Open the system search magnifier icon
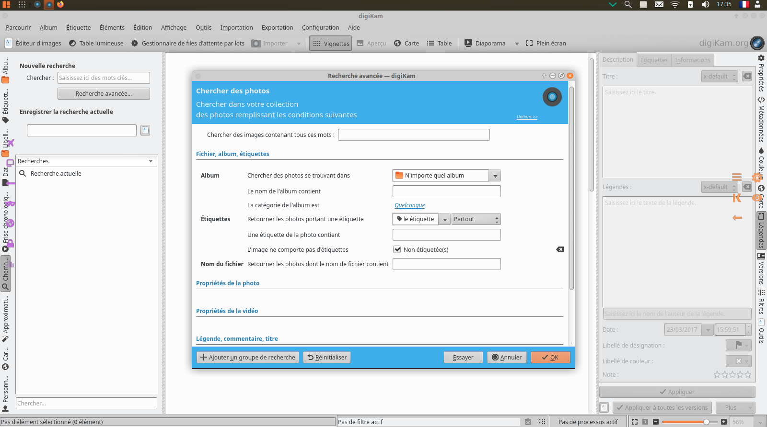The height and width of the screenshot is (427, 767). coord(628,4)
